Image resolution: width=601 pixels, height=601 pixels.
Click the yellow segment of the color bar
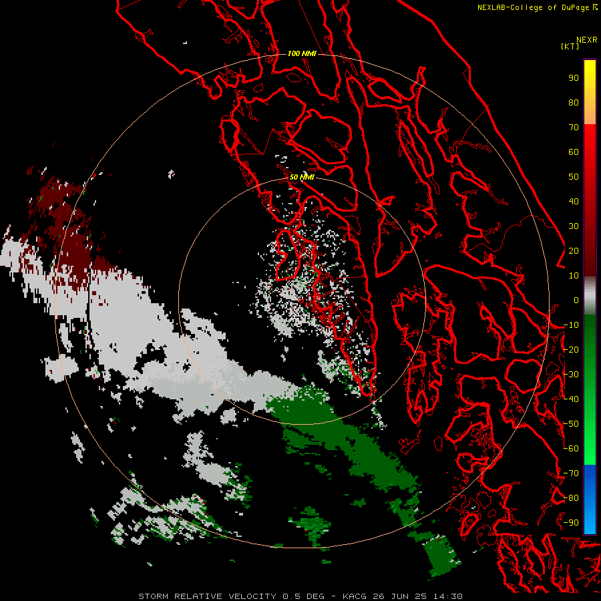click(x=590, y=92)
